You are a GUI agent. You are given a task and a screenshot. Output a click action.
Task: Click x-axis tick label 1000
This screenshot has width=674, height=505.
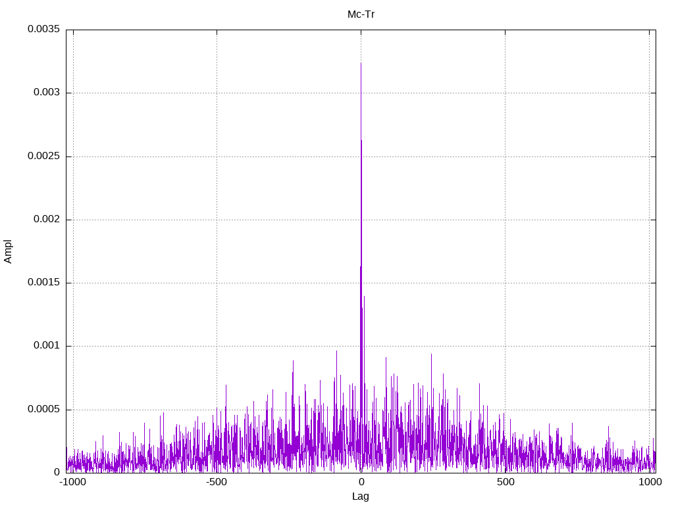click(x=650, y=482)
